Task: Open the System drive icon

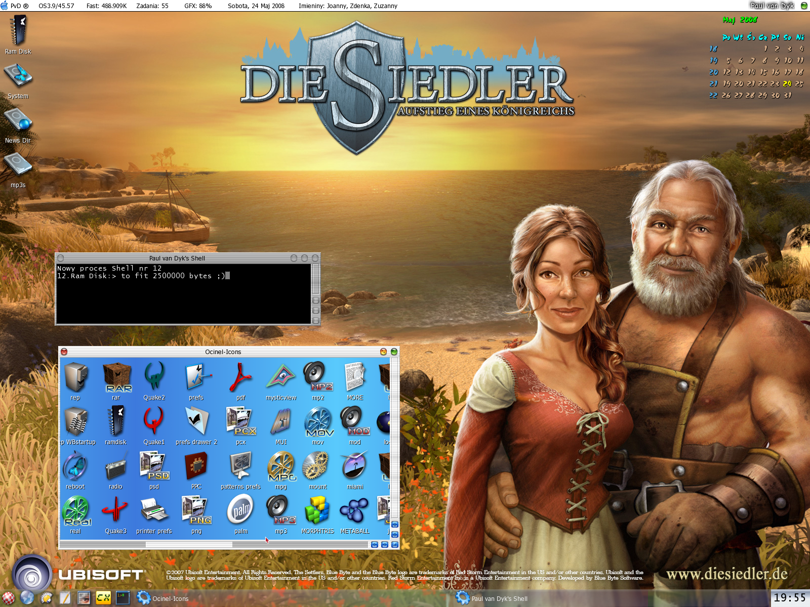Action: 18,80
